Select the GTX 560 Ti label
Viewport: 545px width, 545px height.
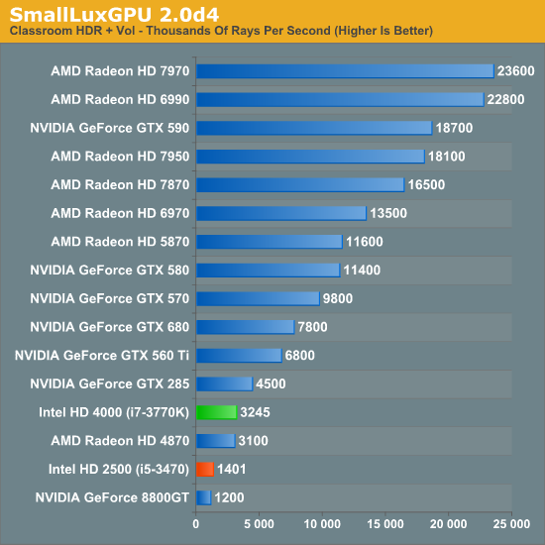(102, 356)
